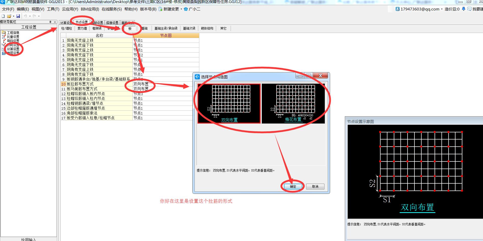
Task: Switch to the 柱/墙柱 component tab
Action: [x=67, y=28]
